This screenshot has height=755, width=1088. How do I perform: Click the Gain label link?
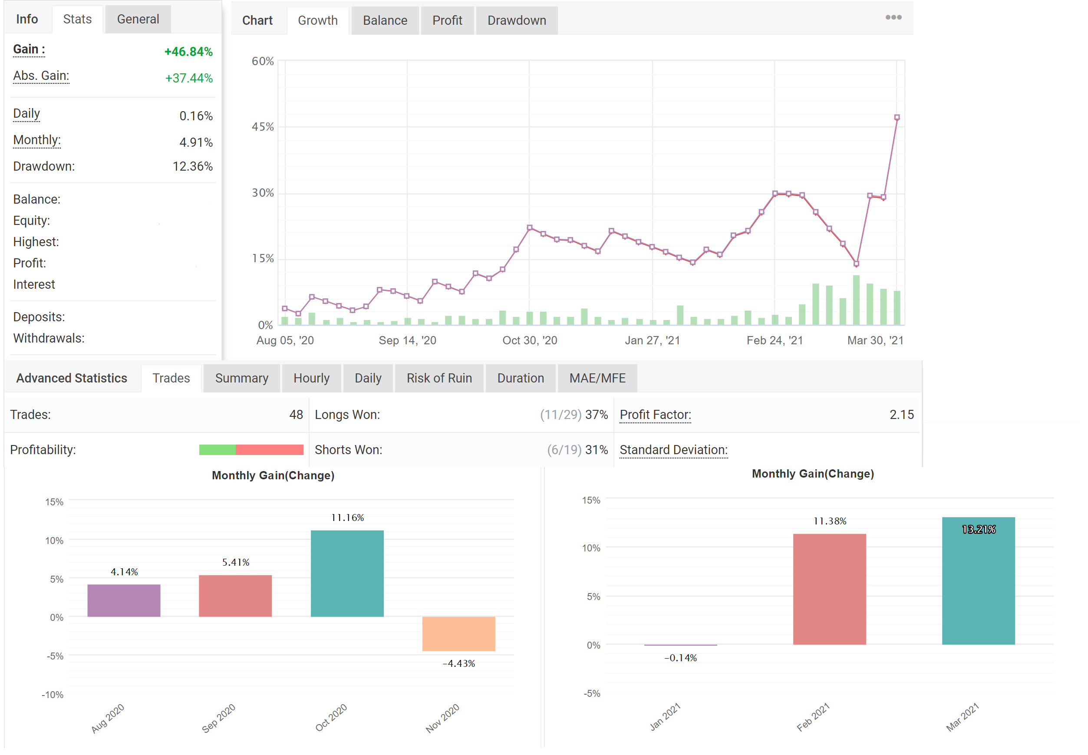coord(29,49)
